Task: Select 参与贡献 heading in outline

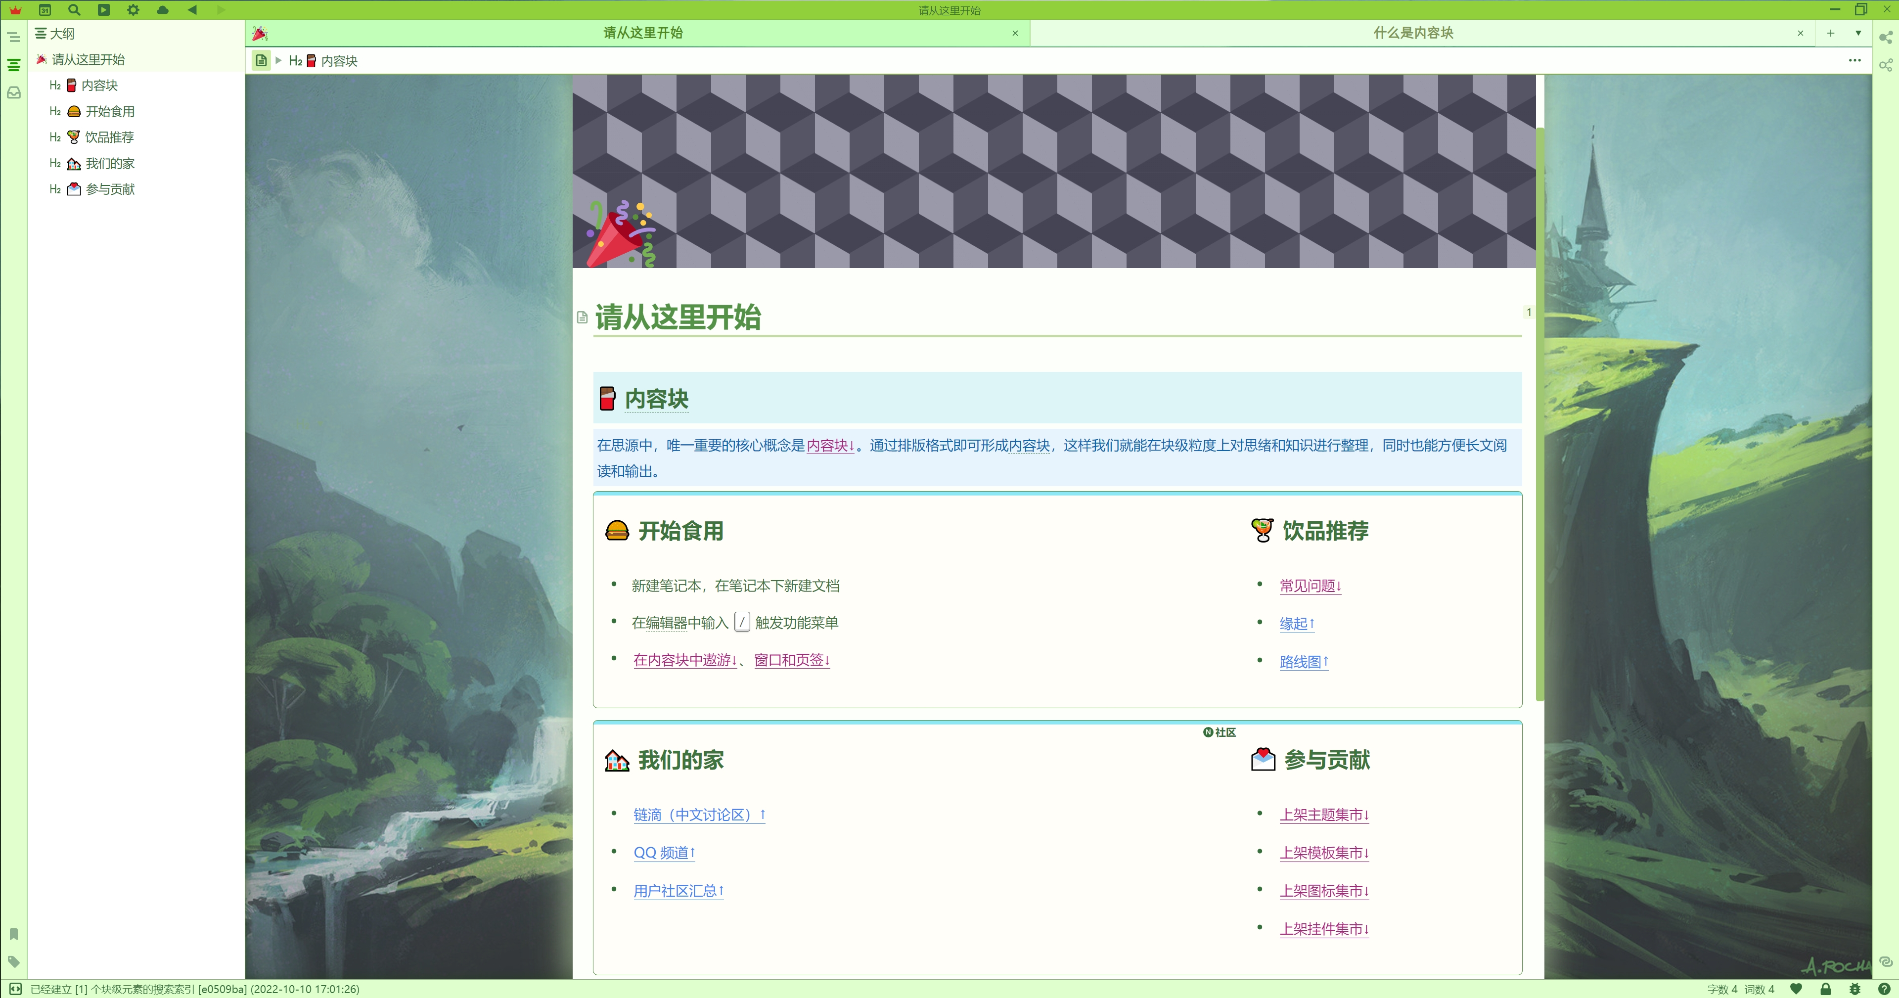Action: [136, 189]
